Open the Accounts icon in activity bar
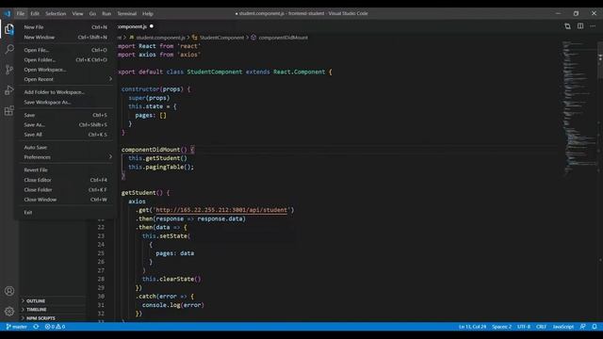The width and height of the screenshot is (603, 339). click(9, 291)
